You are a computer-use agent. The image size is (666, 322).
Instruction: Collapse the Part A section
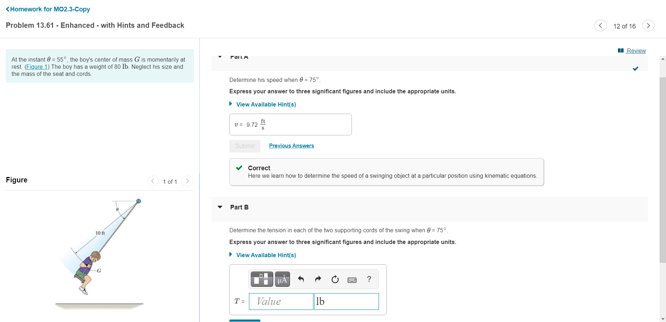pos(220,57)
